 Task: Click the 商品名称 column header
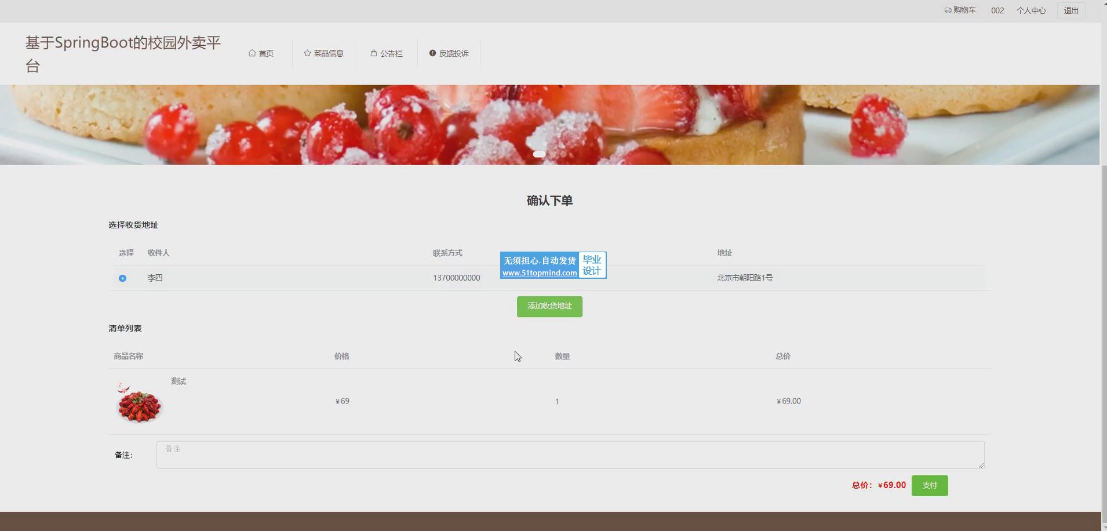click(x=128, y=356)
